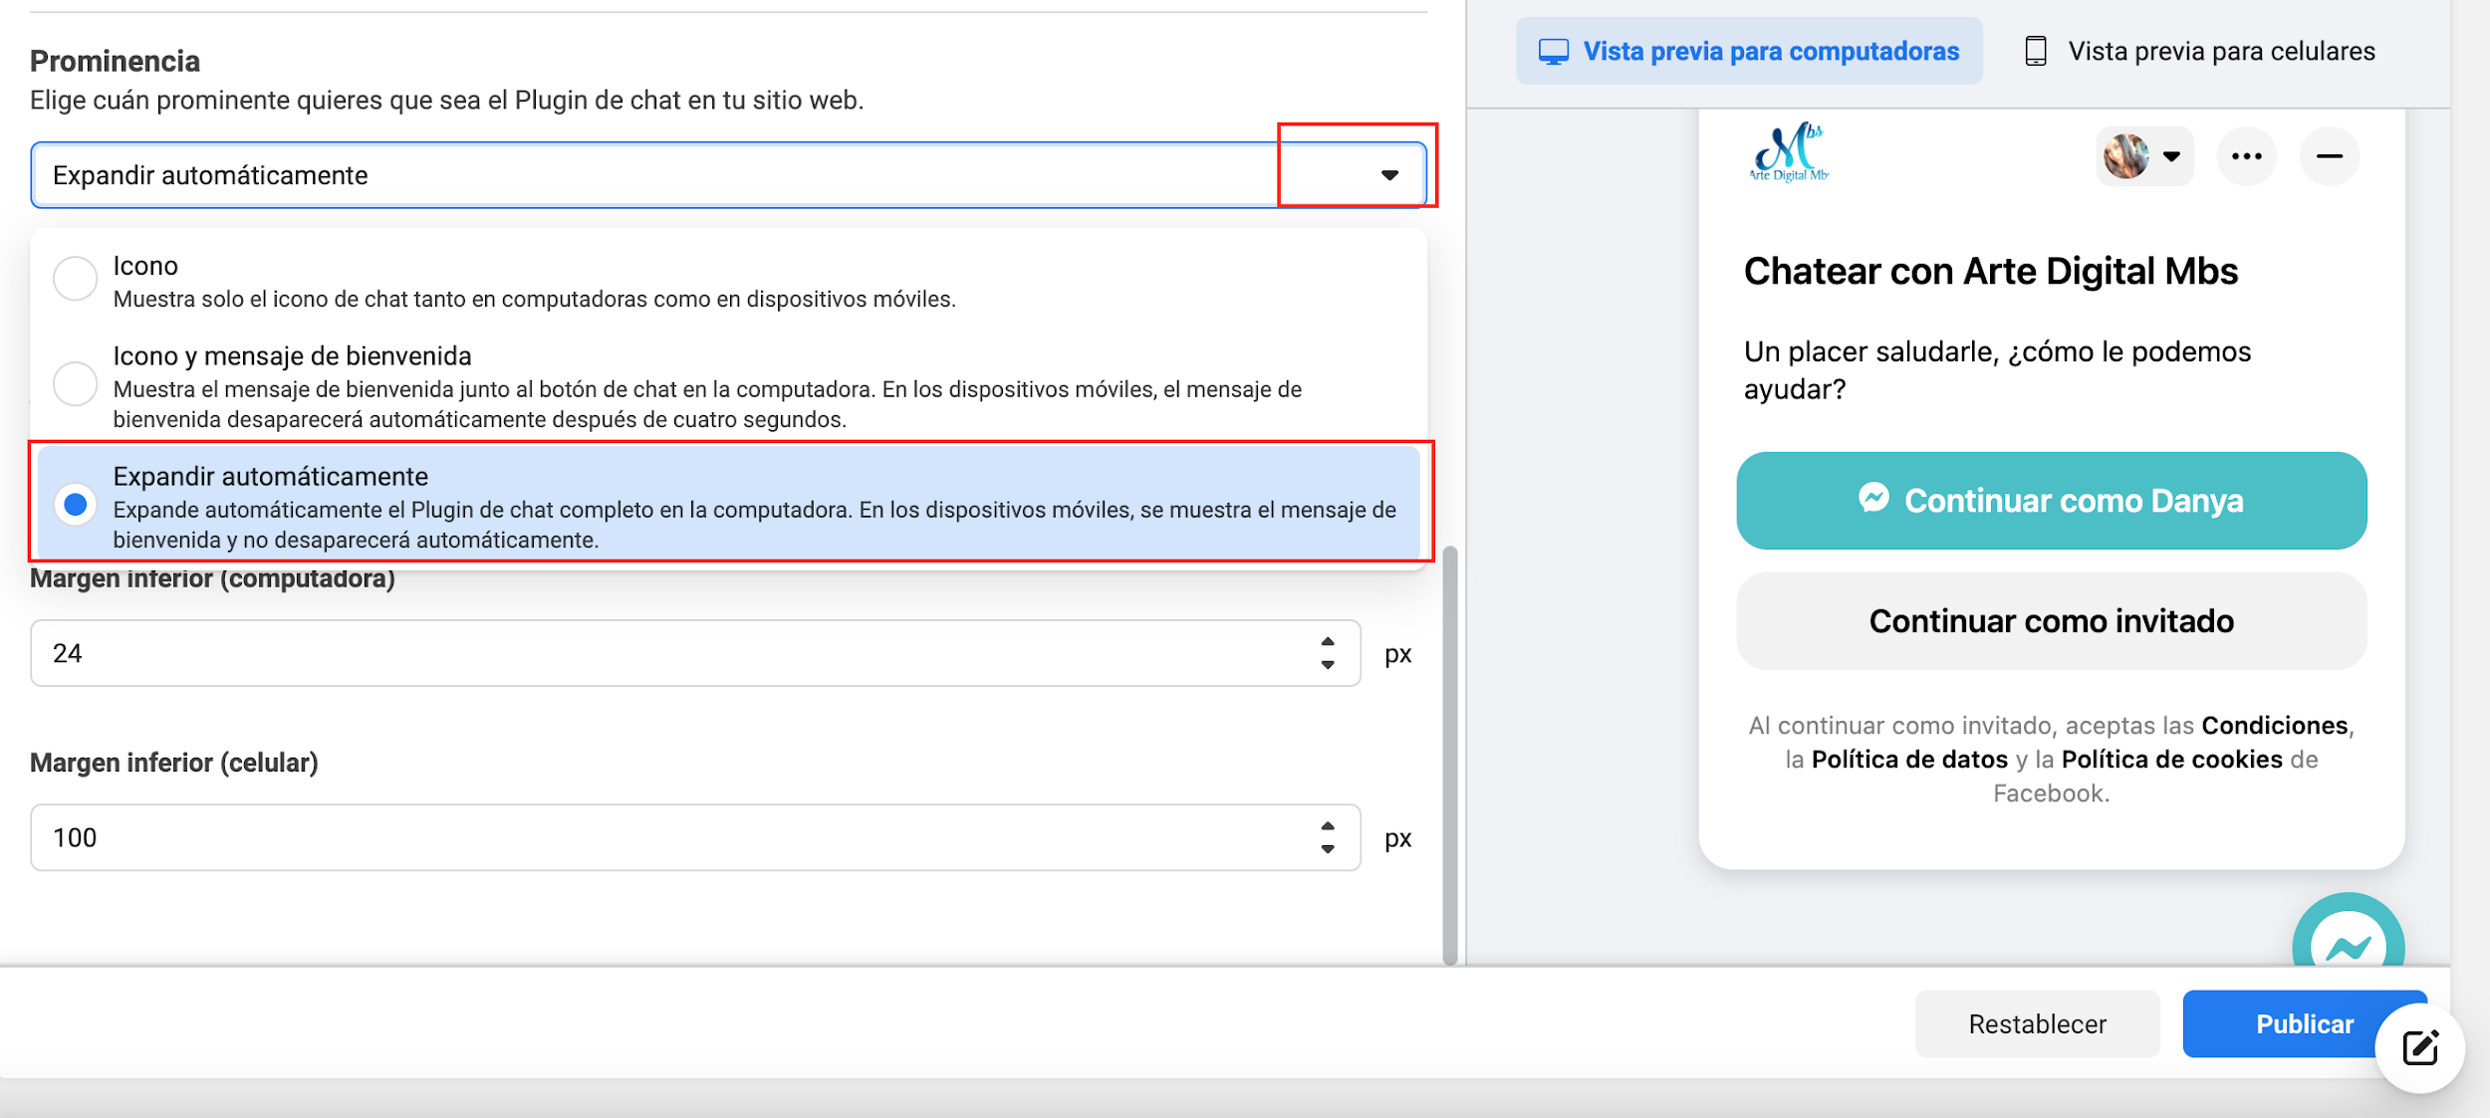Viewport: 2490px width, 1118px height.
Task: Switch to Vista previa para celulares tab
Action: coord(2200,51)
